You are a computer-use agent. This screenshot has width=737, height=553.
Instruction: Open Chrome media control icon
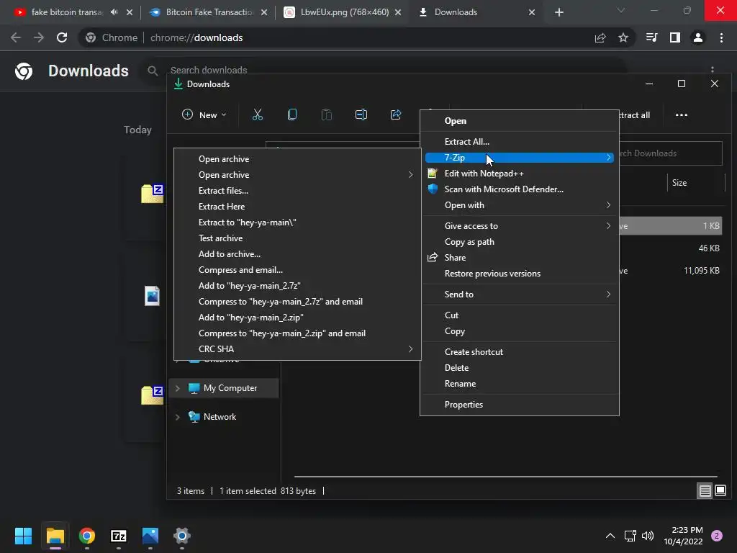coord(651,37)
